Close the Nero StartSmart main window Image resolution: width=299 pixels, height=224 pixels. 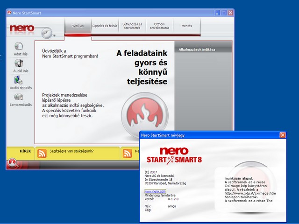(x=230, y=13)
